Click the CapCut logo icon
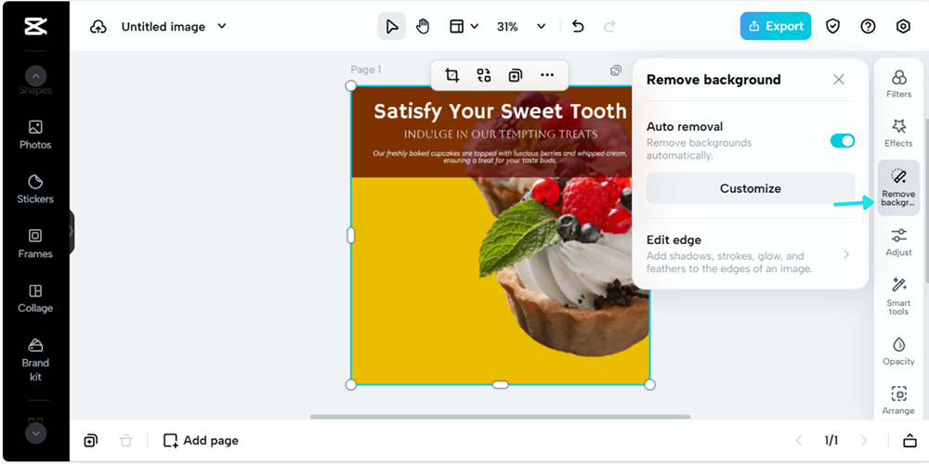Image resolution: width=929 pixels, height=464 pixels. point(35,27)
